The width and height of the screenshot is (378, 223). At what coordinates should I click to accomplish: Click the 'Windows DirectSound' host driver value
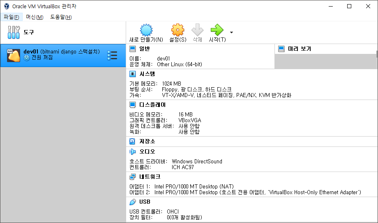(x=197, y=161)
